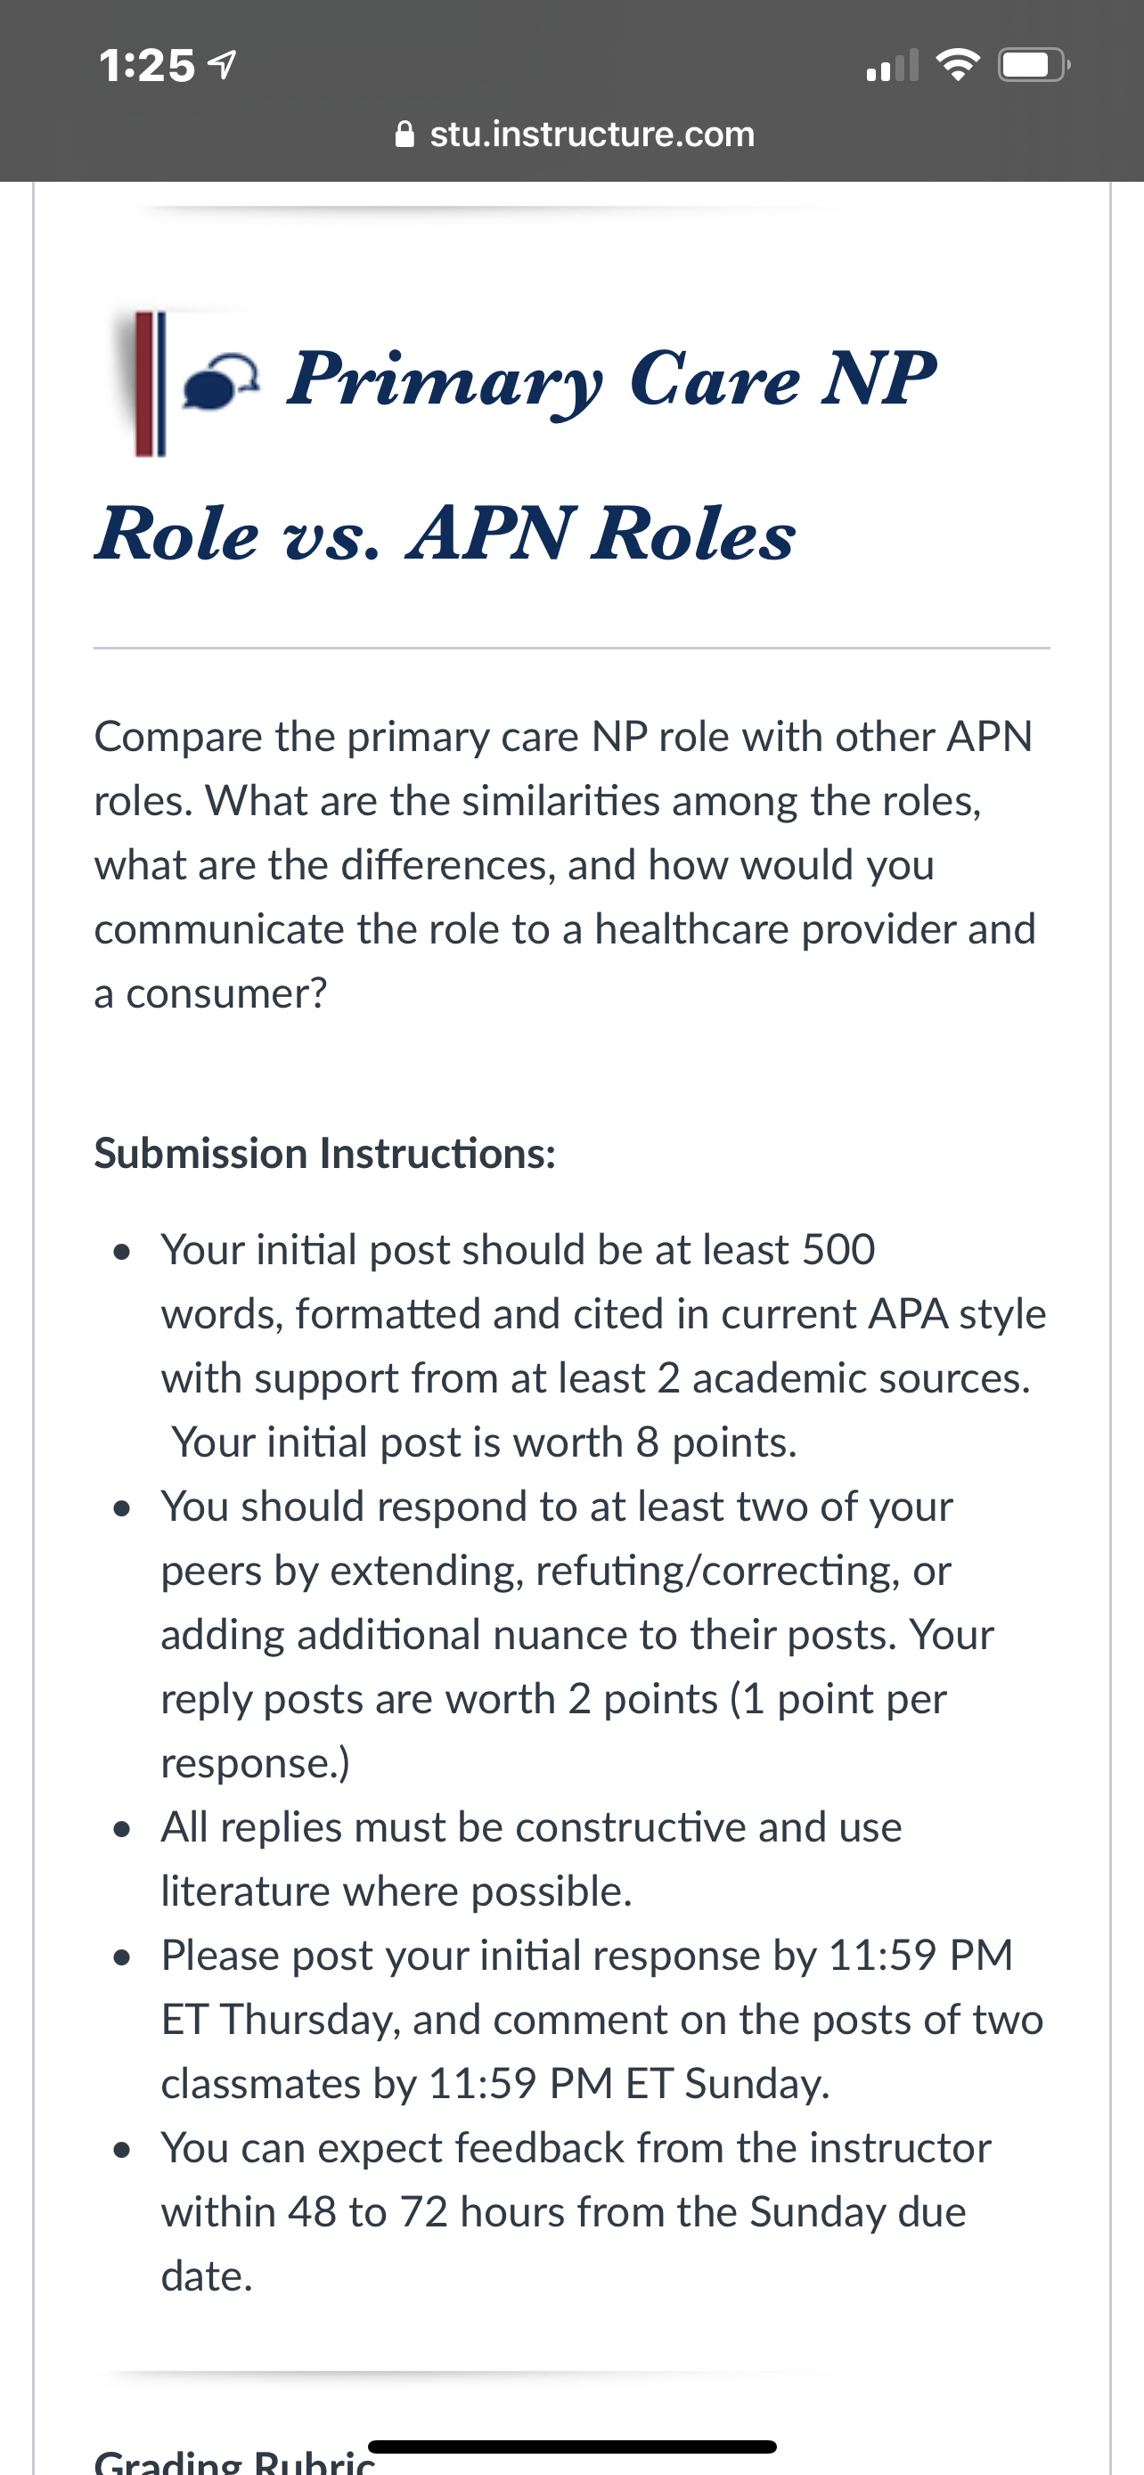
Task: Tap the battery indicator icon
Action: pos(1034,65)
